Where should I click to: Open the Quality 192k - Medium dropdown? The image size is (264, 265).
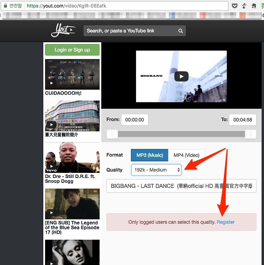click(x=156, y=170)
